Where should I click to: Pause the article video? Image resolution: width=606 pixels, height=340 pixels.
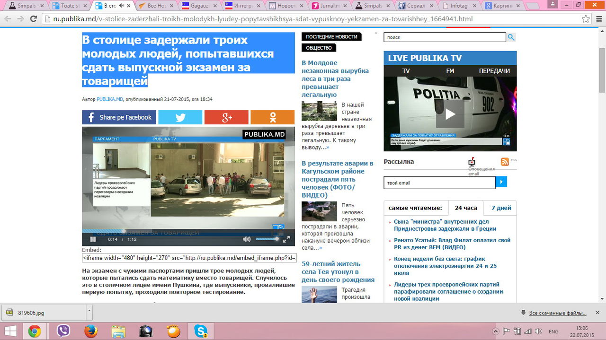tap(93, 239)
